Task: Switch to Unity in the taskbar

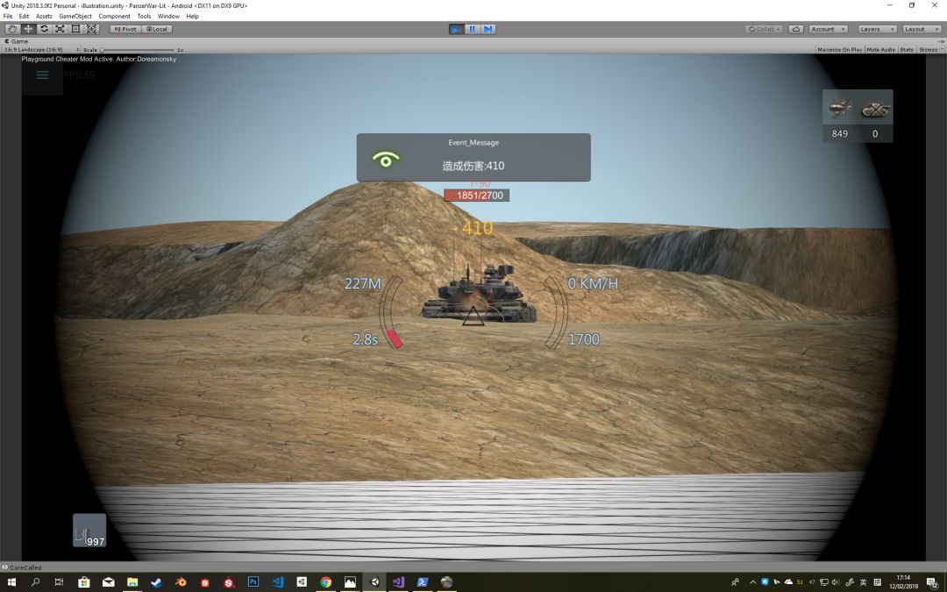Action: pyautogui.click(x=374, y=581)
